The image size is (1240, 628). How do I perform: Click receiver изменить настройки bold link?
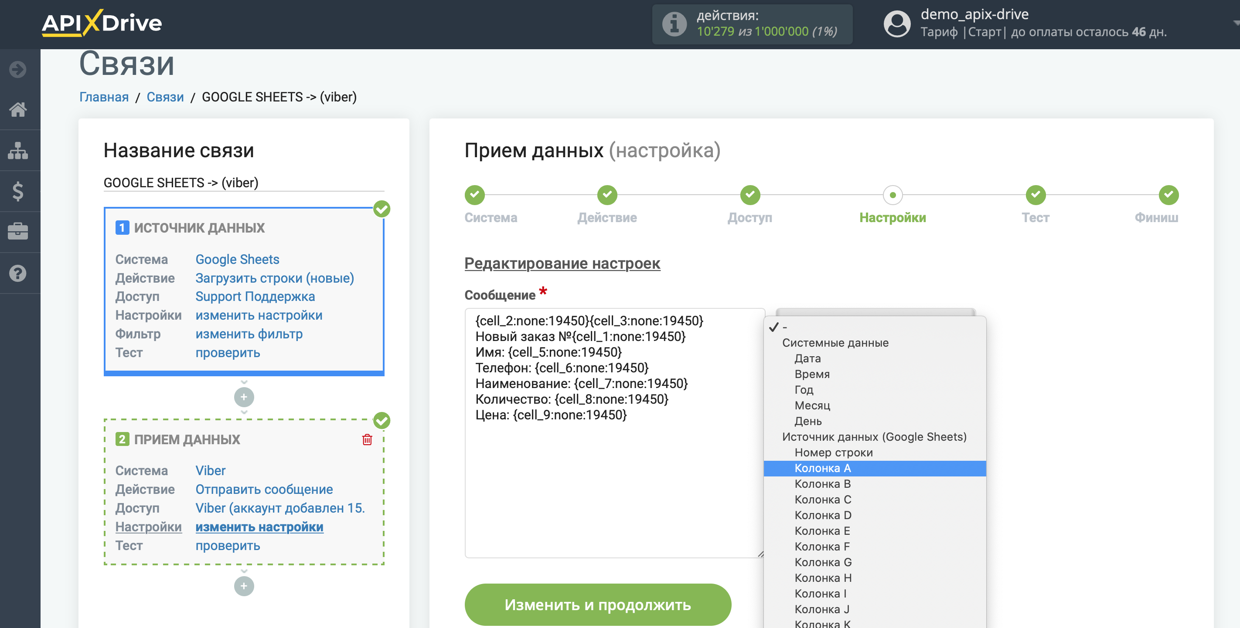pyautogui.click(x=259, y=527)
